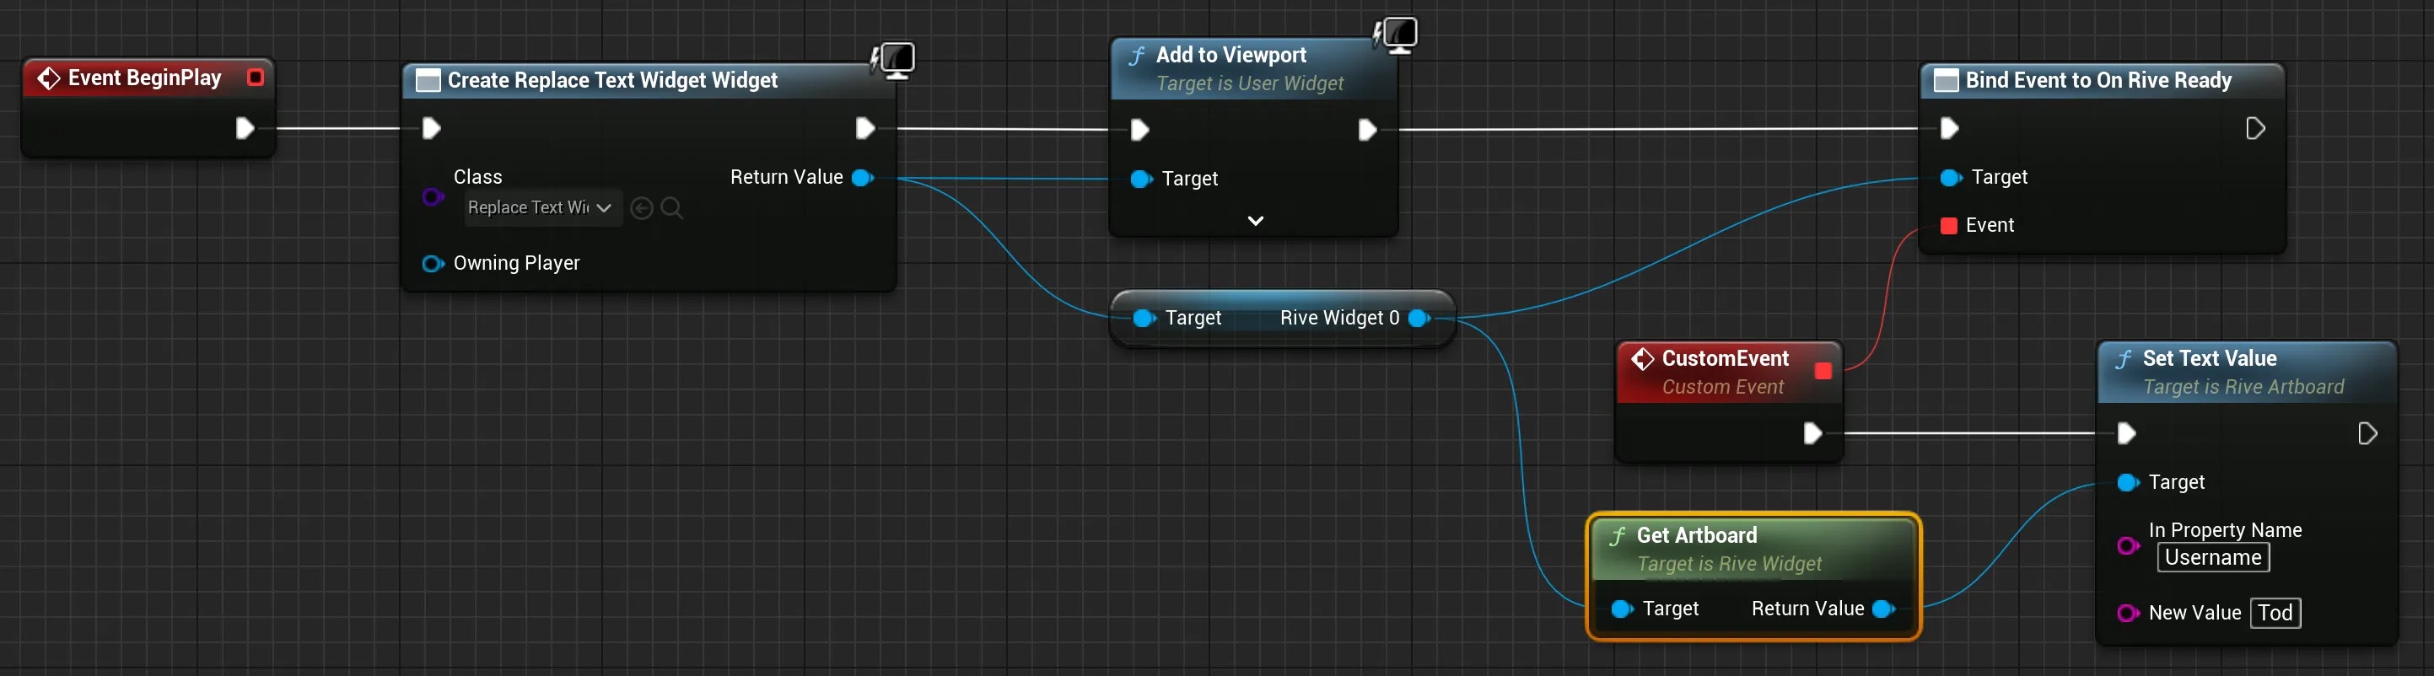Select the Create Replace Text Widget node title

pos(612,80)
